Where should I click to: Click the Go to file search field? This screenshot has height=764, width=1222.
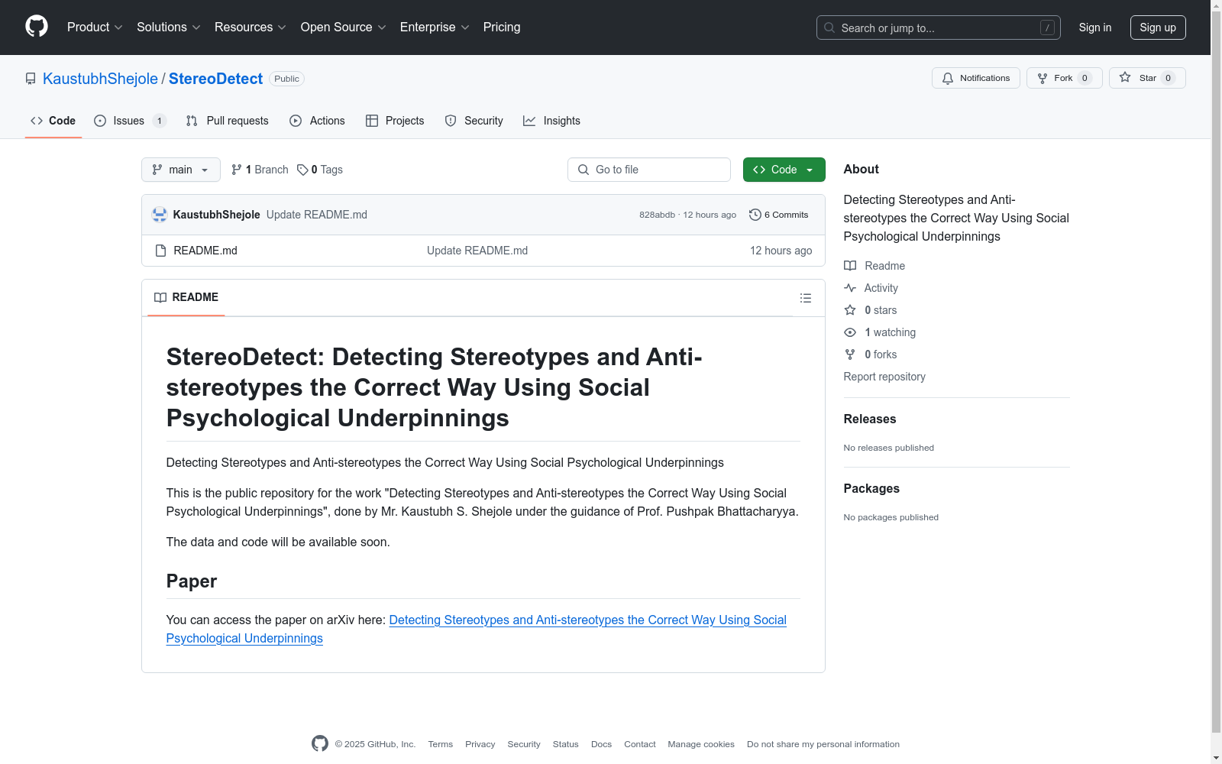[649, 170]
